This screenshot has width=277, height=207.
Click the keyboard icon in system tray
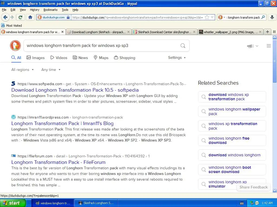pos(242,203)
